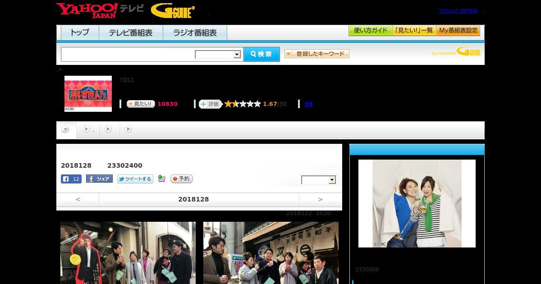
Task: Switch to the トップ tab
Action: click(x=80, y=33)
